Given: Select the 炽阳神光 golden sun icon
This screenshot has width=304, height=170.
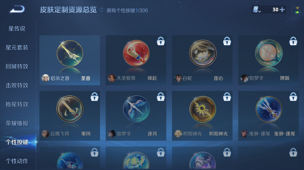Looking at the screenshot, I should (203, 109).
